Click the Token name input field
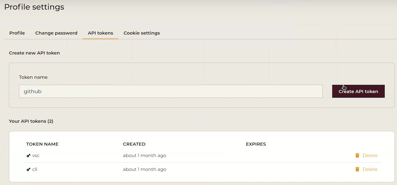This screenshot has width=397, height=185. tap(170, 91)
